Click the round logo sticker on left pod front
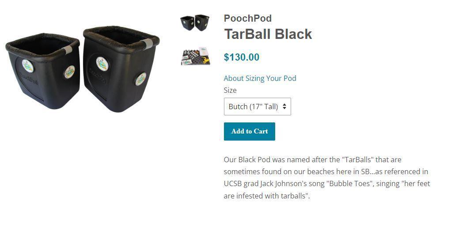This screenshot has height=225, width=451. [28, 66]
